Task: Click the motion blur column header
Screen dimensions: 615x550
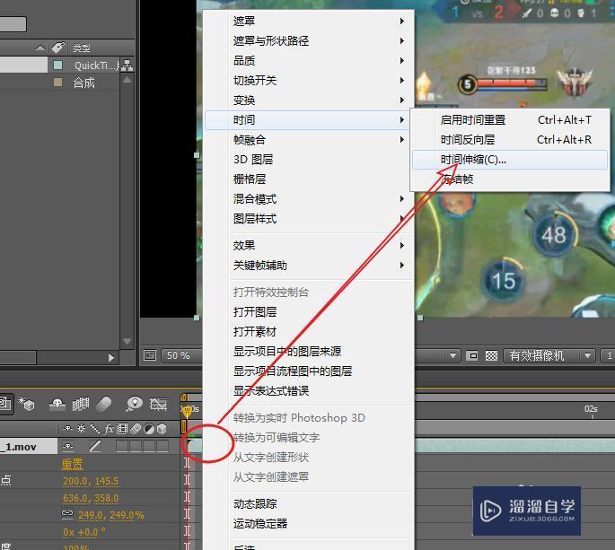Action: tap(136, 429)
